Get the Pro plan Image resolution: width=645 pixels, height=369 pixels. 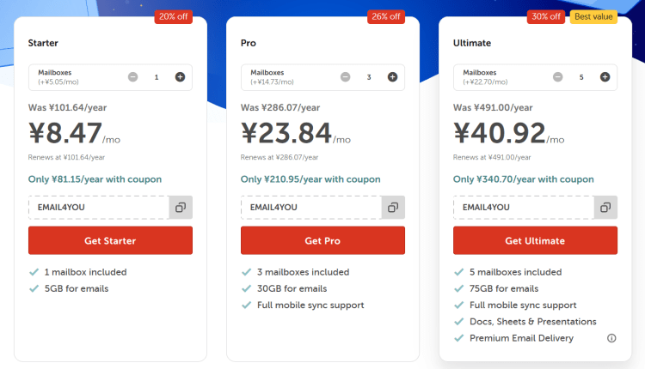tap(322, 240)
